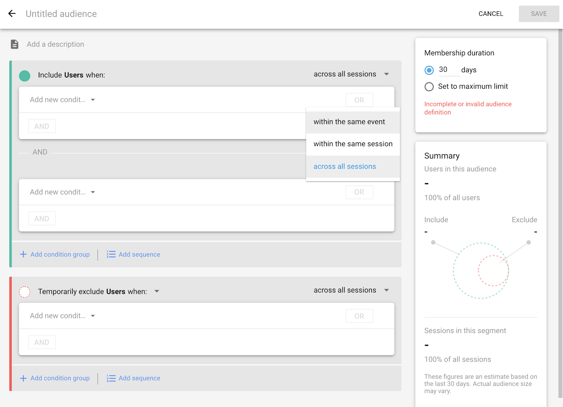Click the CANCEL button
Viewport: 563px width, 407px height.
(x=491, y=14)
